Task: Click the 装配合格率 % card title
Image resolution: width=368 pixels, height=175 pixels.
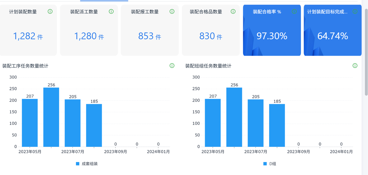Action: 267,12
